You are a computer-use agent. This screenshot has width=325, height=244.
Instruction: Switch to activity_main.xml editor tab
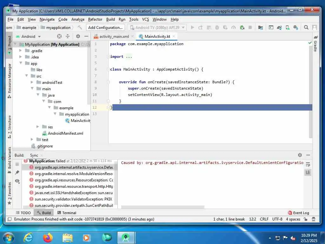tap(114, 36)
